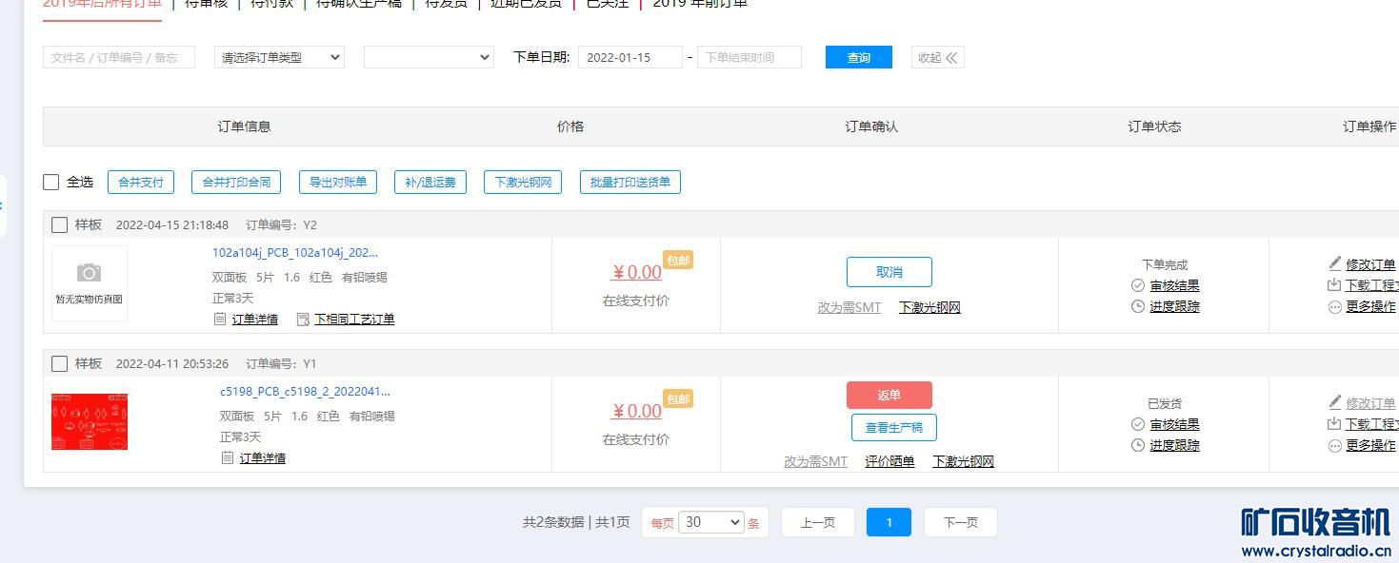Click the audit result check icon in row Y1
Viewport: 1399px width, 563px height.
tap(1138, 424)
